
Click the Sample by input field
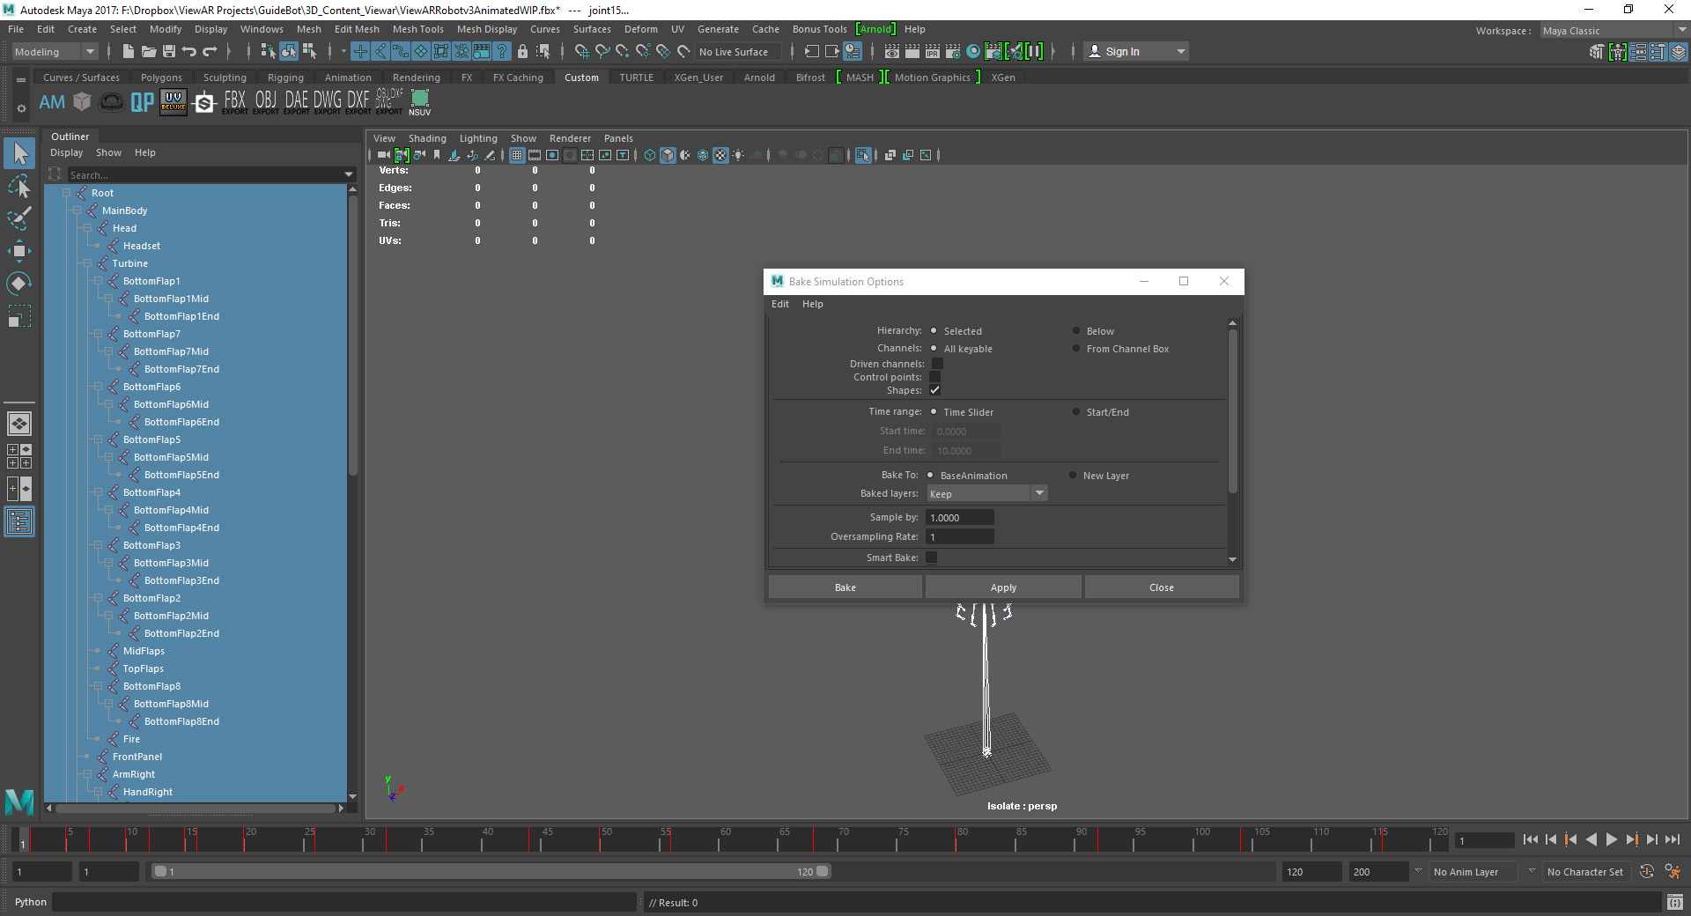coord(959,518)
